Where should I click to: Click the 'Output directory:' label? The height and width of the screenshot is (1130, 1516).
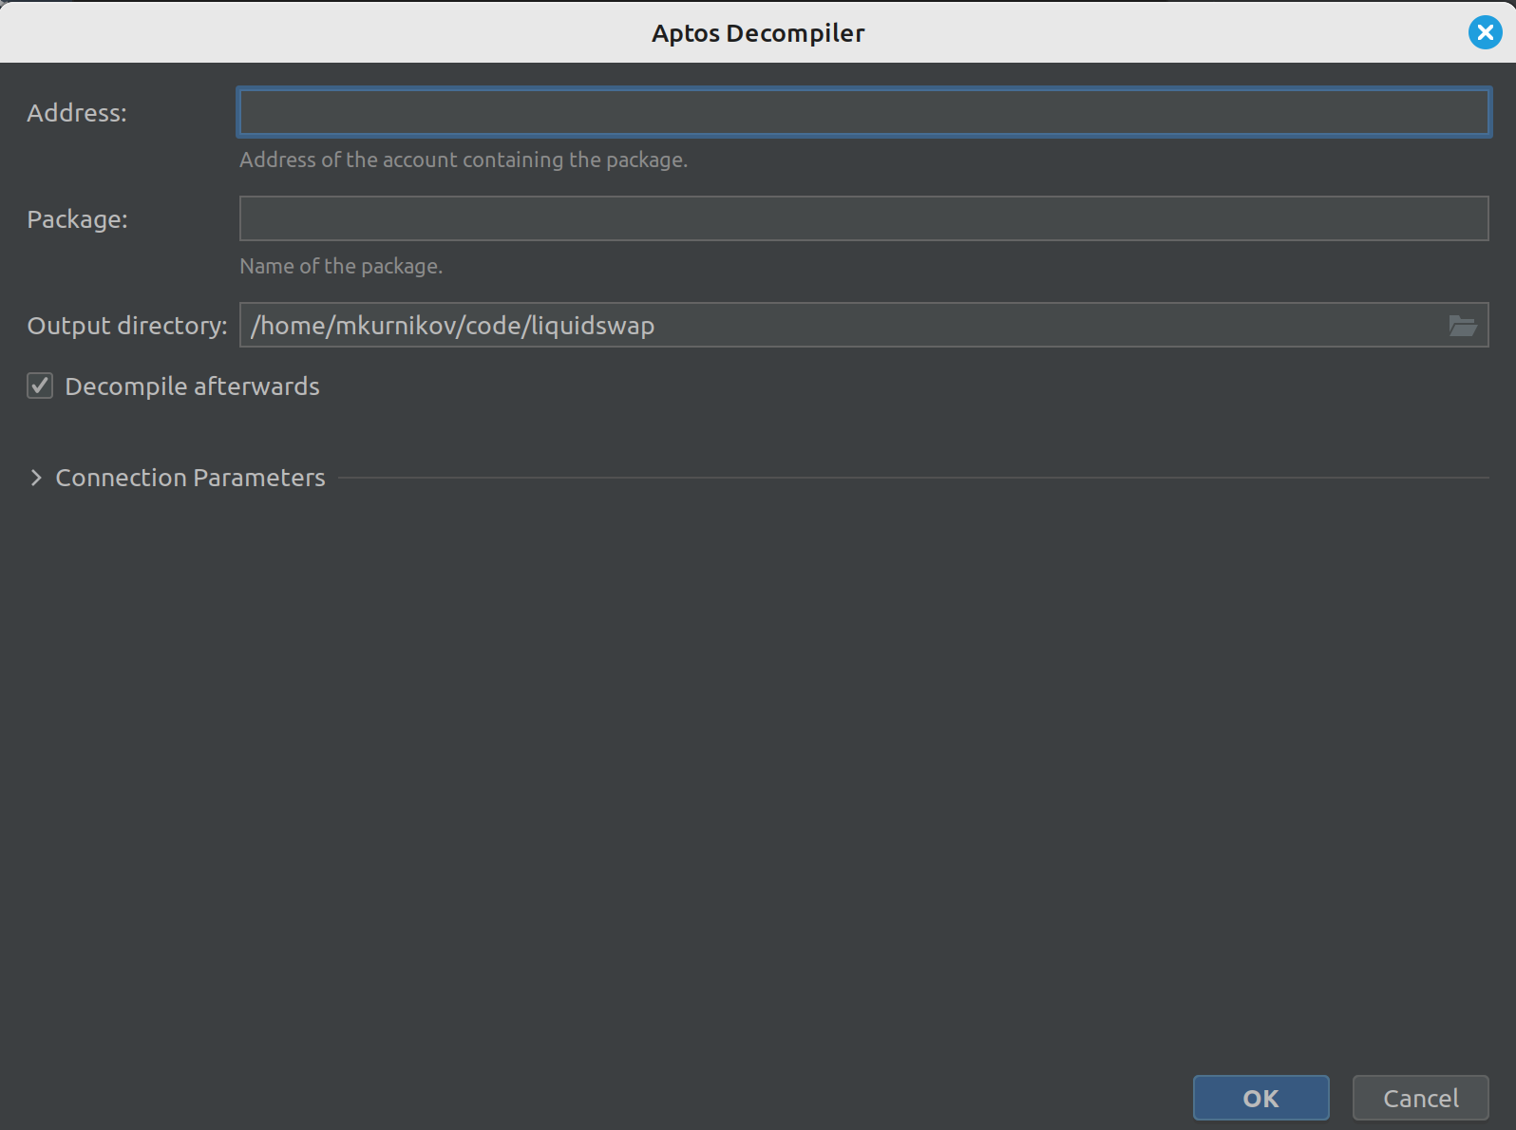tap(127, 326)
